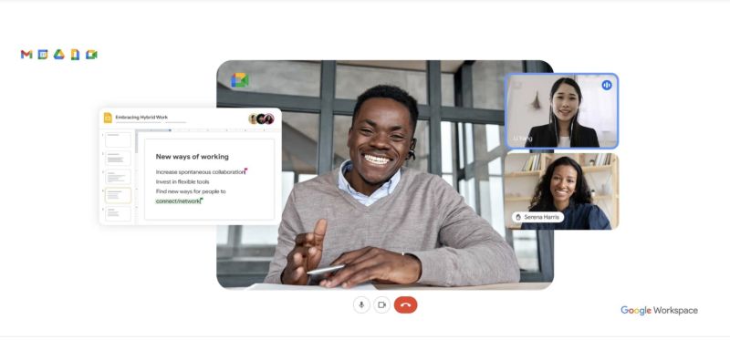Click the Slides icon beside Embracing Hybrid Work
The height and width of the screenshot is (340, 730).
pos(108,118)
